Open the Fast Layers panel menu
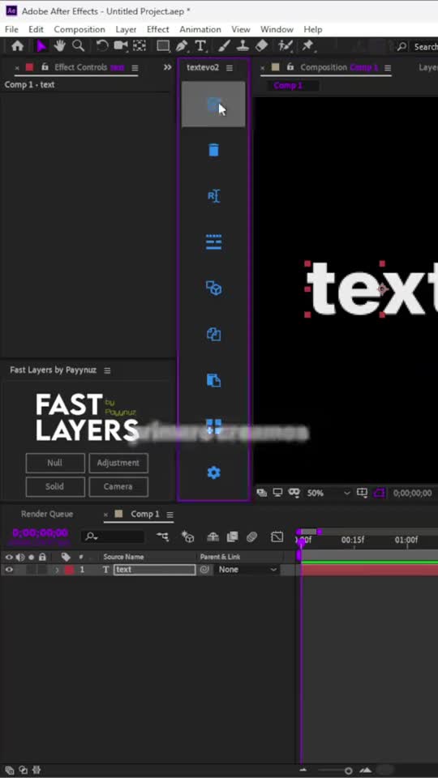The image size is (438, 778). [x=107, y=370]
